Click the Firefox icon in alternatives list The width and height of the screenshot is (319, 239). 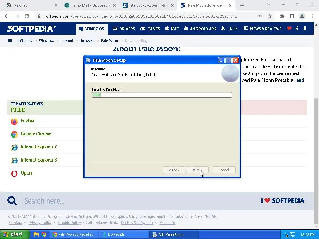pos(14,121)
